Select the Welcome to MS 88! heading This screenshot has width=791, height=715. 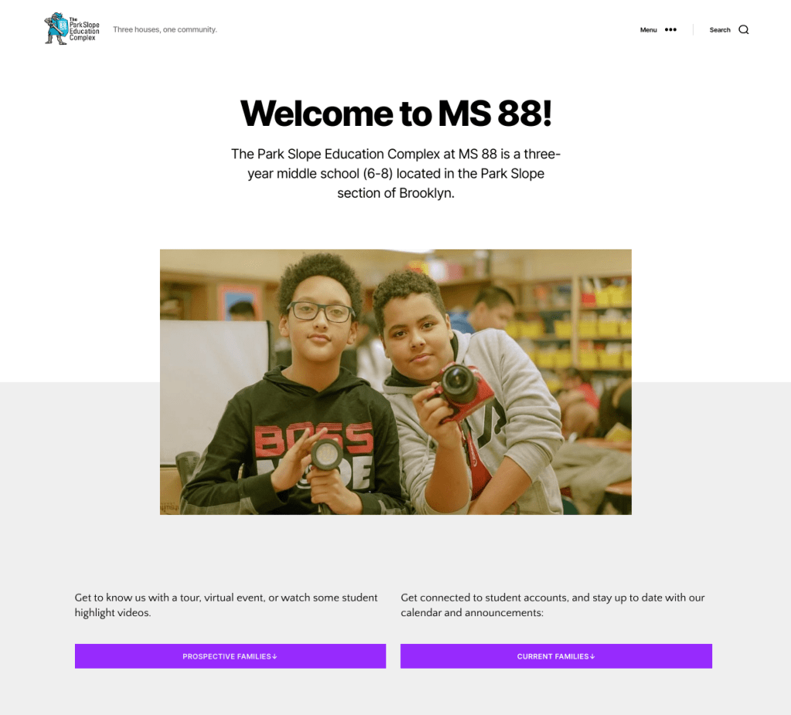click(396, 113)
